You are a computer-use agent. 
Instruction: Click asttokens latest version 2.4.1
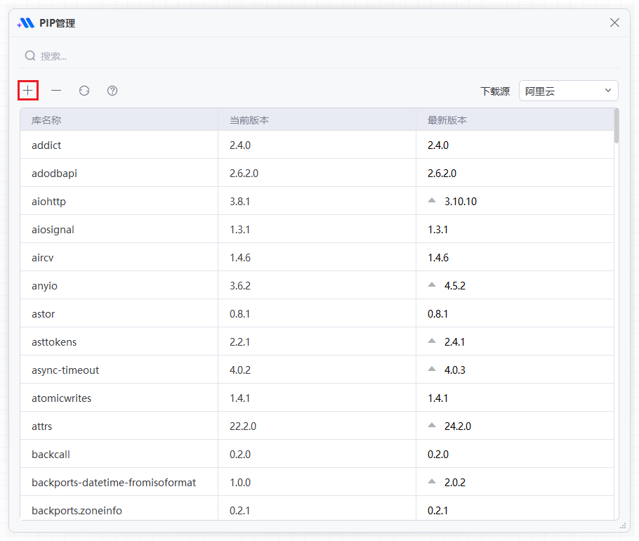click(x=454, y=342)
